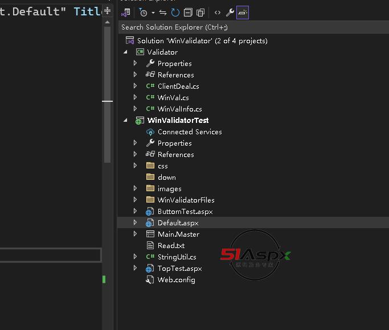The width and height of the screenshot is (389, 330).
Task: Click the Default.aspx web page icon
Action: pos(150,223)
